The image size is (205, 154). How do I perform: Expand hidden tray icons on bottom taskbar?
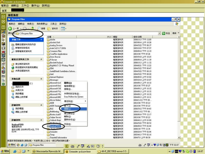click(x=170, y=151)
